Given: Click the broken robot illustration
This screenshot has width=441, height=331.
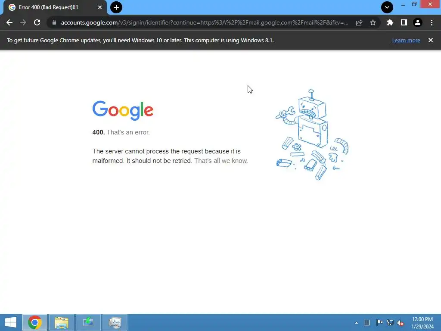Looking at the screenshot, I should pyautogui.click(x=312, y=135).
